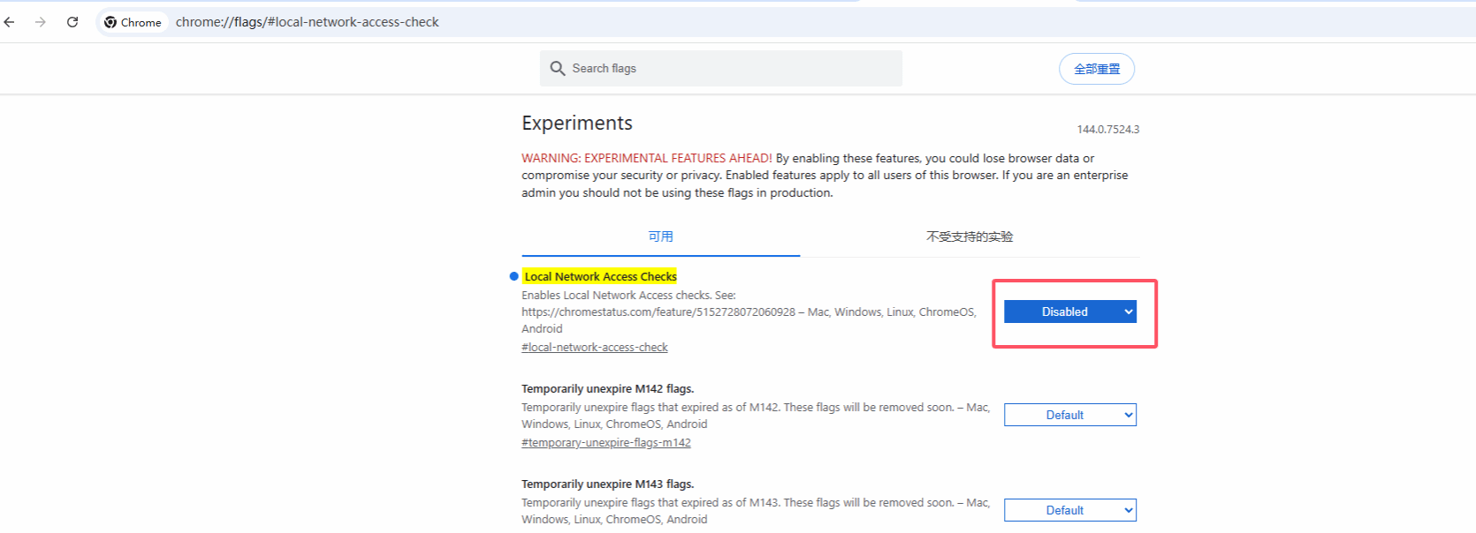Click the browser forward arrow

[41, 22]
